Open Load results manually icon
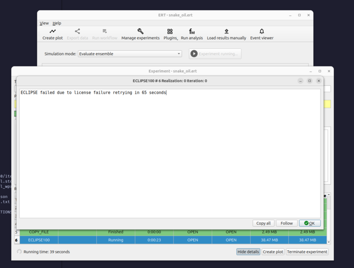Viewport: 354px width, 268px height. pyautogui.click(x=227, y=31)
